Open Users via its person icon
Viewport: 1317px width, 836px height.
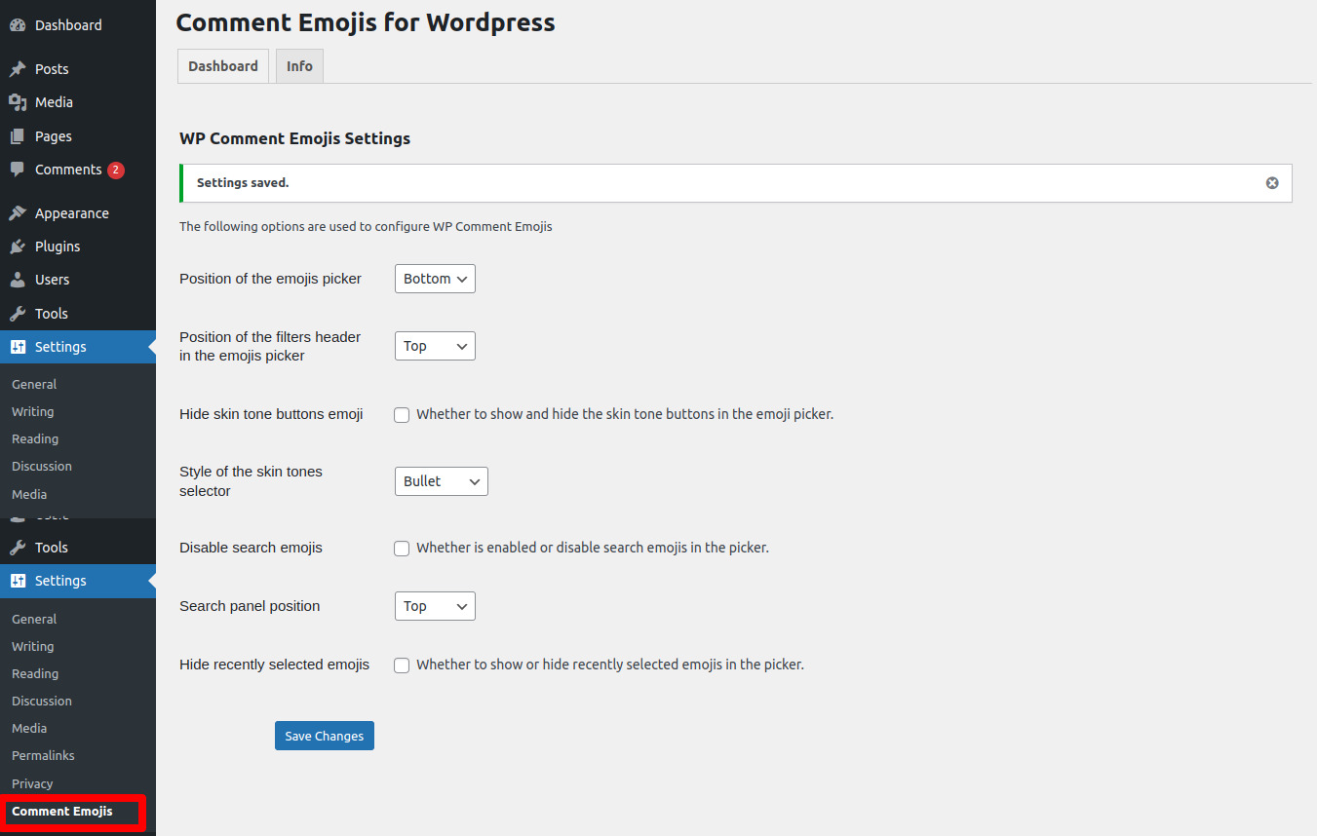pos(18,280)
